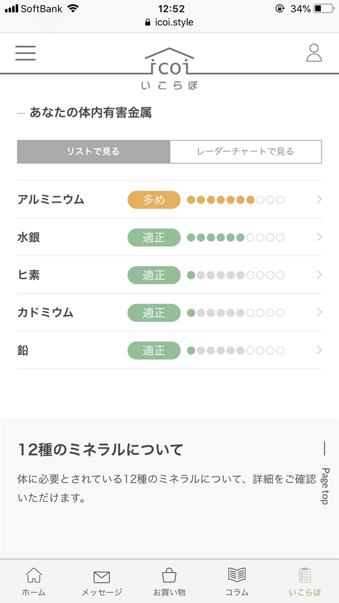
Task: Tap the 多め badge for アルミニウム
Action: [154, 200]
